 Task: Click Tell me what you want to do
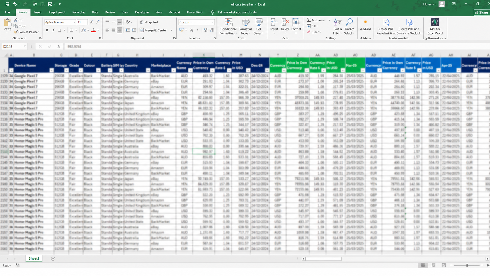(237, 12)
